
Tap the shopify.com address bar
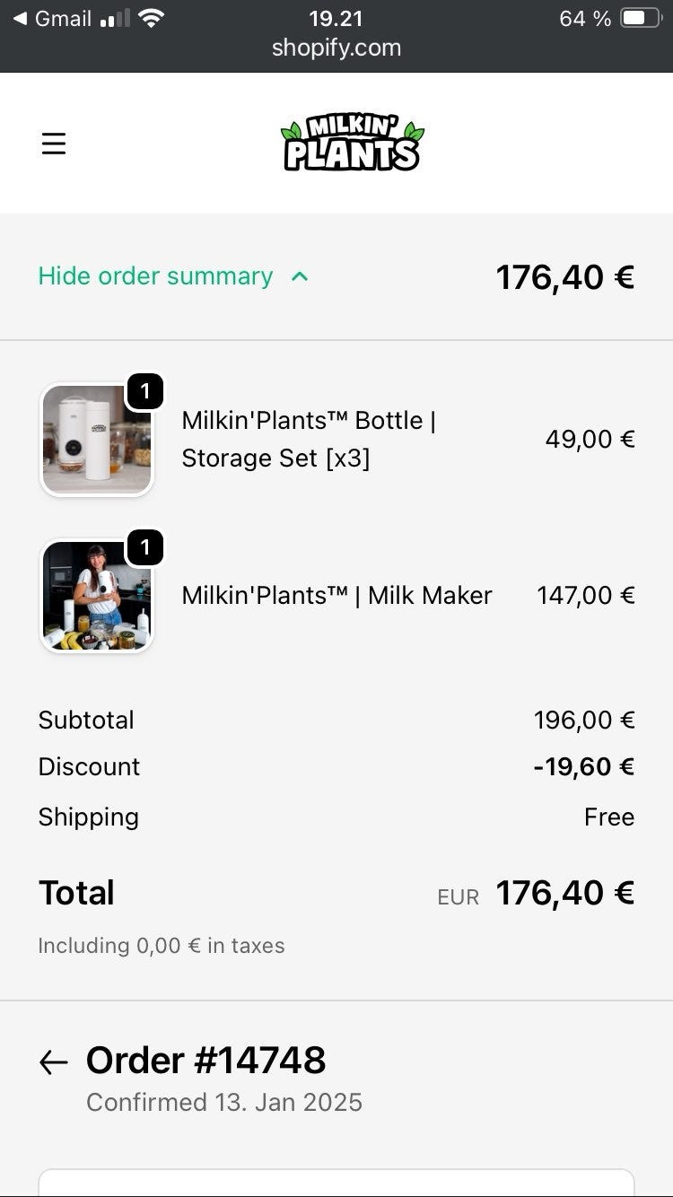[336, 48]
